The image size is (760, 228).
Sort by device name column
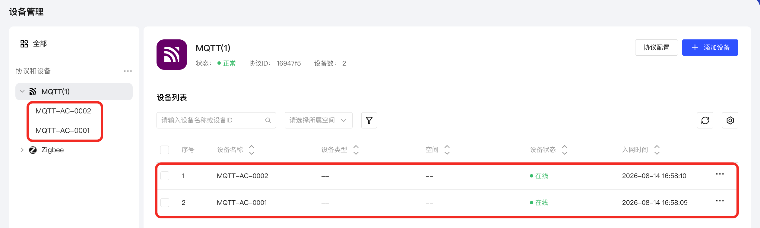252,149
